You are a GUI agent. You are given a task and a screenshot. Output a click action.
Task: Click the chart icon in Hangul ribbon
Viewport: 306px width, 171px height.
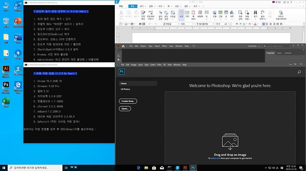point(232,13)
